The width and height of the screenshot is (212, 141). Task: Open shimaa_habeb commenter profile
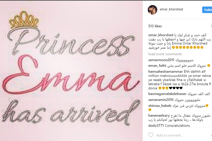click(x=160, y=106)
